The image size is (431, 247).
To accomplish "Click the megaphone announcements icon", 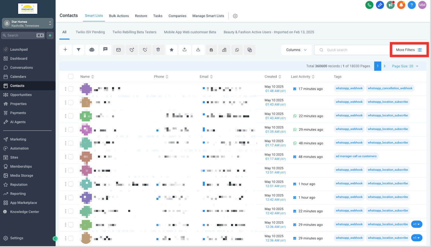I will tap(390, 5).
